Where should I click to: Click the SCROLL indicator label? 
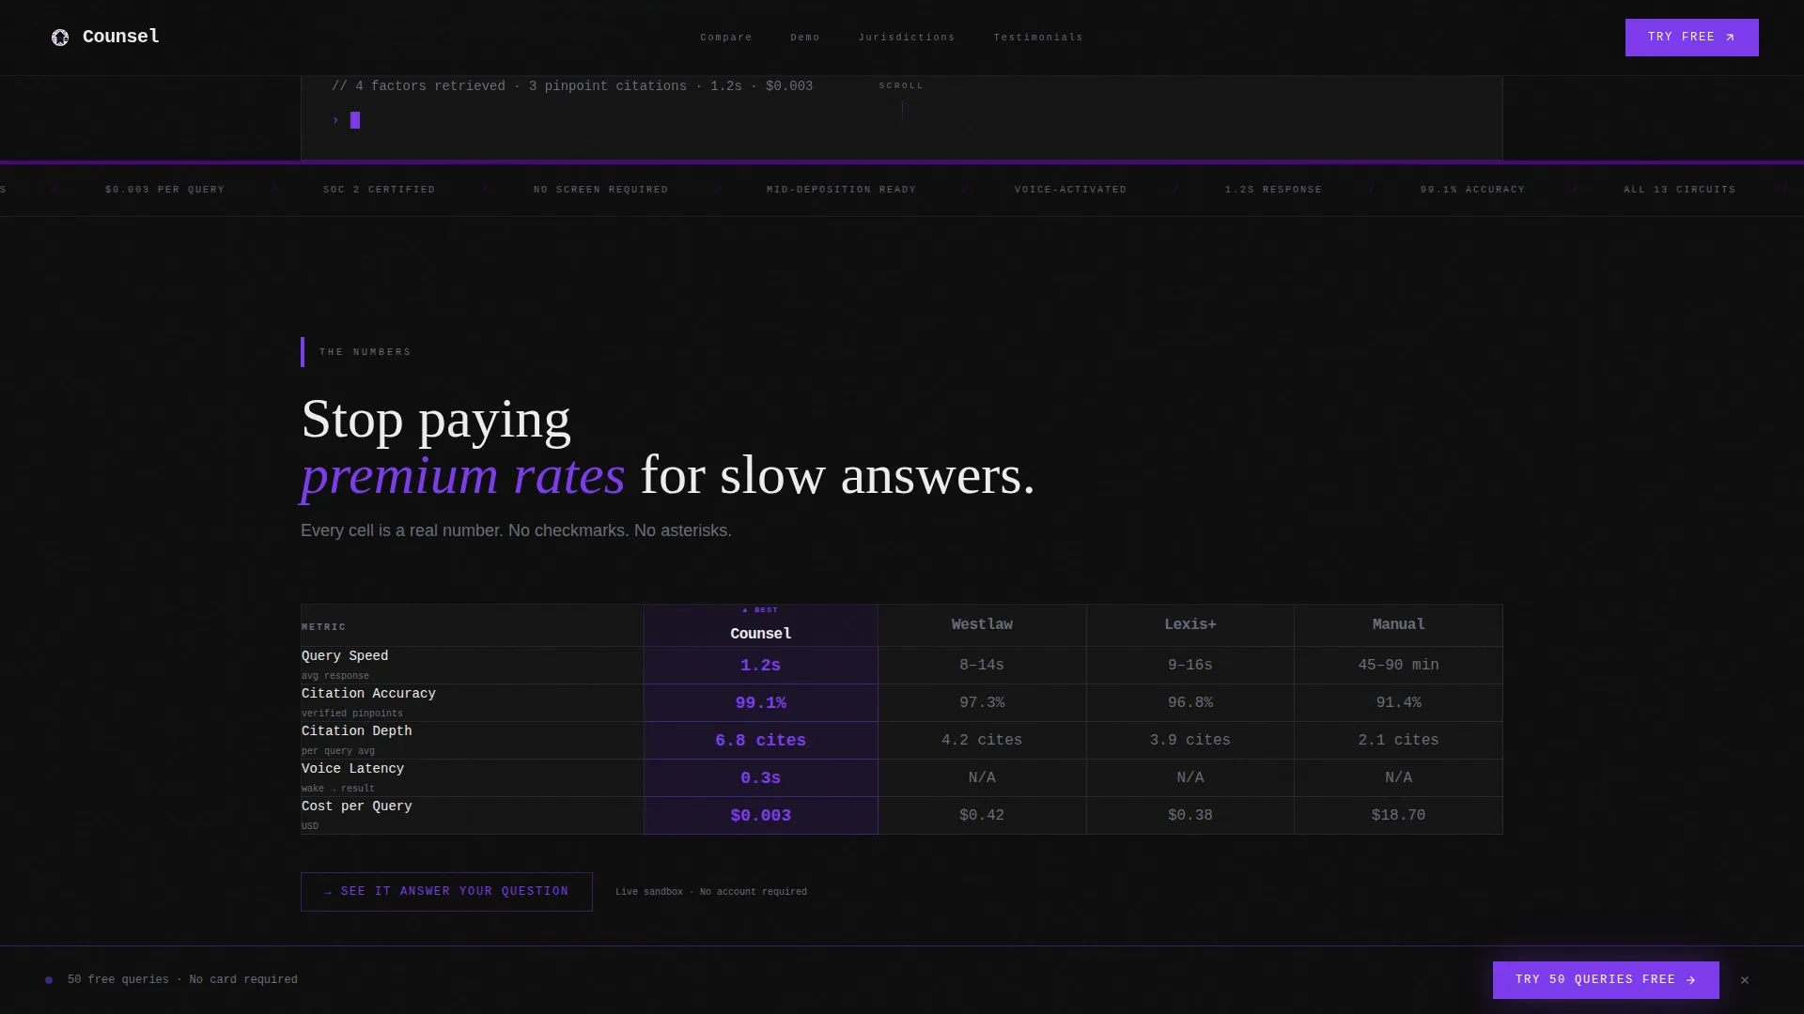[902, 85]
